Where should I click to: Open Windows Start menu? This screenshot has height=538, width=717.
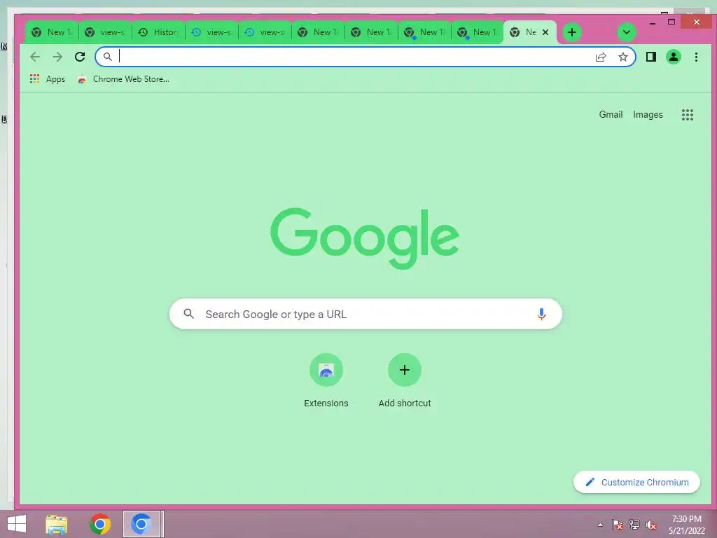[17, 524]
